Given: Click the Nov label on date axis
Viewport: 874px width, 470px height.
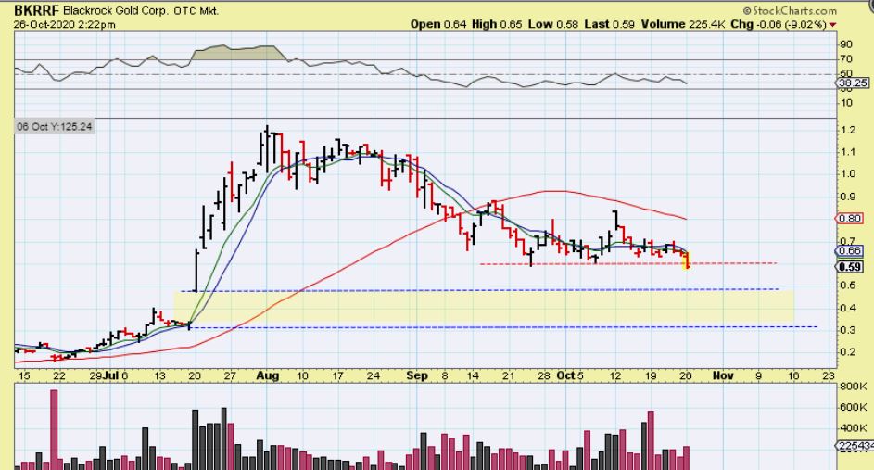Looking at the screenshot, I should click(x=723, y=375).
